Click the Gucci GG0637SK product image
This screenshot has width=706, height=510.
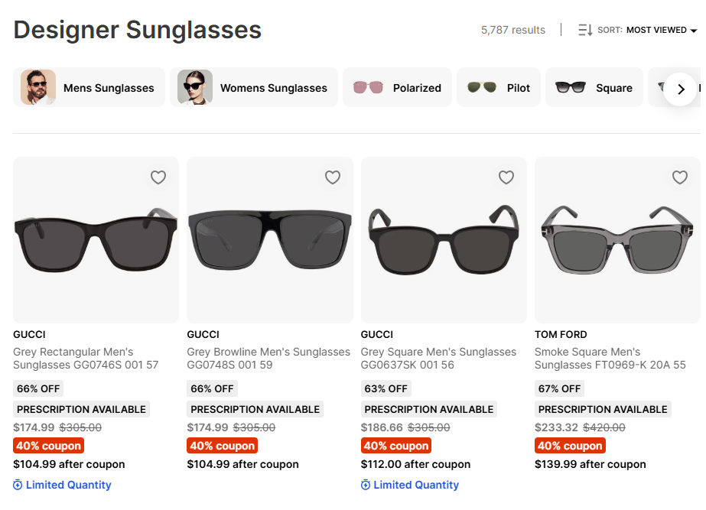pos(444,240)
